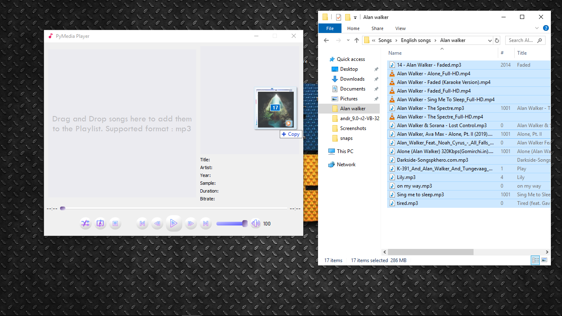The image size is (562, 316).
Task: Select Quick access in navigation pane
Action: (x=351, y=59)
